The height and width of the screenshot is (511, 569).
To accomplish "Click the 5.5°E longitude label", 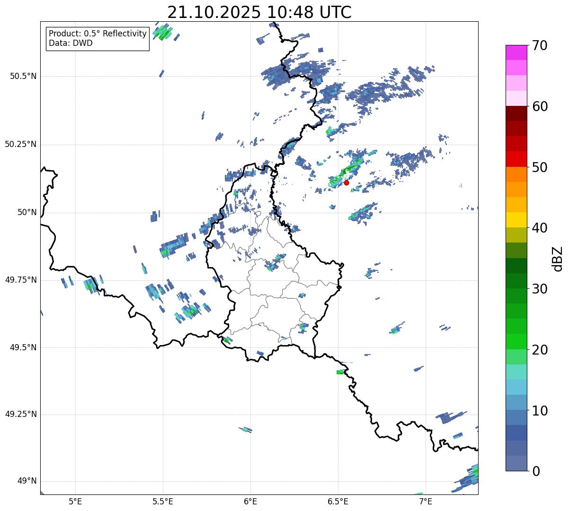I will tap(163, 502).
